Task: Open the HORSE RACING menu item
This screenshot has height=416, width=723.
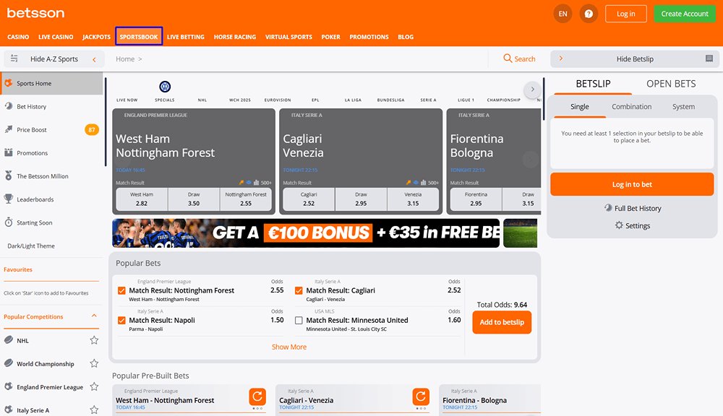Action: [x=235, y=37]
